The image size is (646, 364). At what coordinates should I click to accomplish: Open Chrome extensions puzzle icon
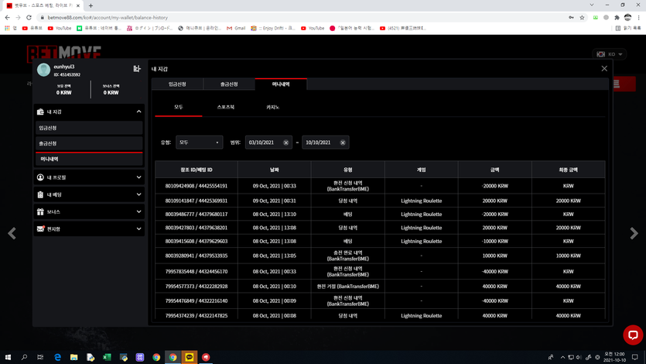[x=617, y=18]
